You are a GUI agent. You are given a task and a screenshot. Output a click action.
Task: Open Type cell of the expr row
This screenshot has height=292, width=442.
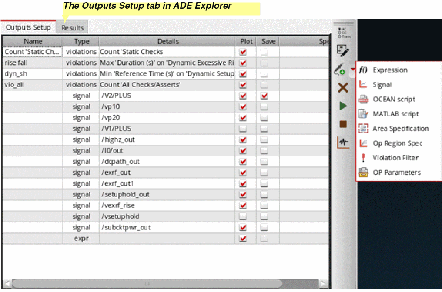tap(81, 239)
